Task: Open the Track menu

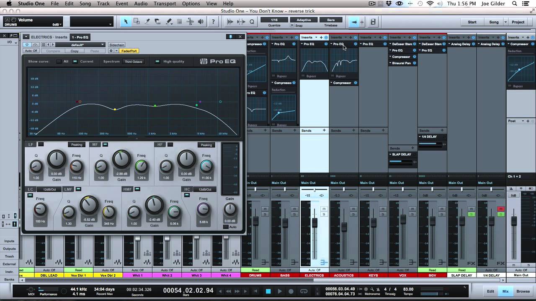Action: [x=103, y=3]
